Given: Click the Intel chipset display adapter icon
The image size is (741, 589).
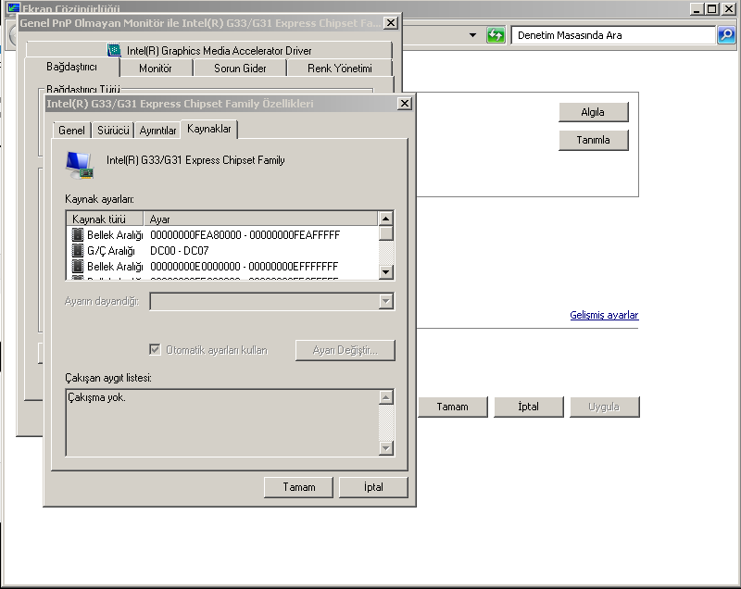Looking at the screenshot, I should click(x=80, y=165).
